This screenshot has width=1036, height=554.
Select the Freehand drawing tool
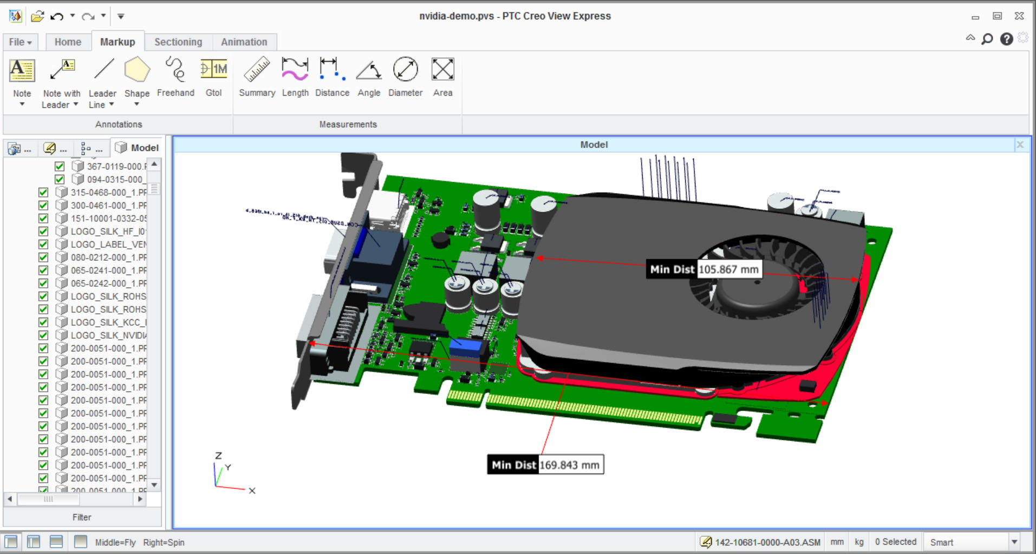tap(175, 77)
